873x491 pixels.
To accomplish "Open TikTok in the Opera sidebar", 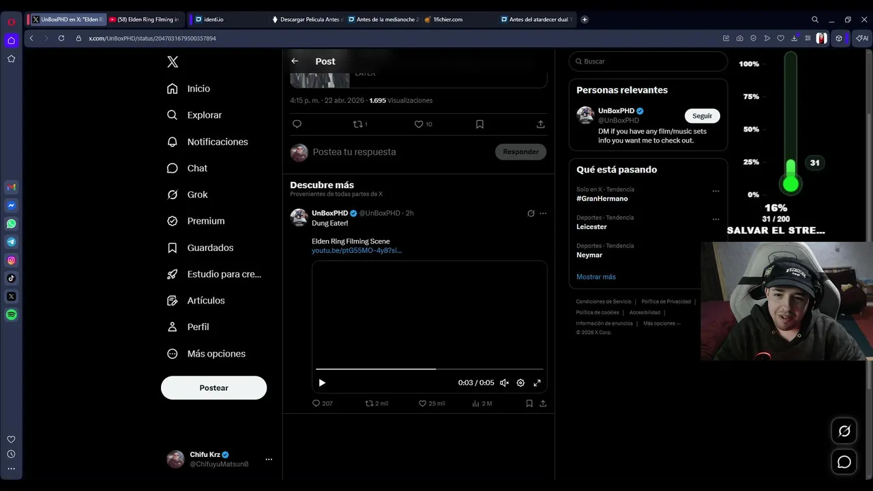I will pyautogui.click(x=11, y=278).
